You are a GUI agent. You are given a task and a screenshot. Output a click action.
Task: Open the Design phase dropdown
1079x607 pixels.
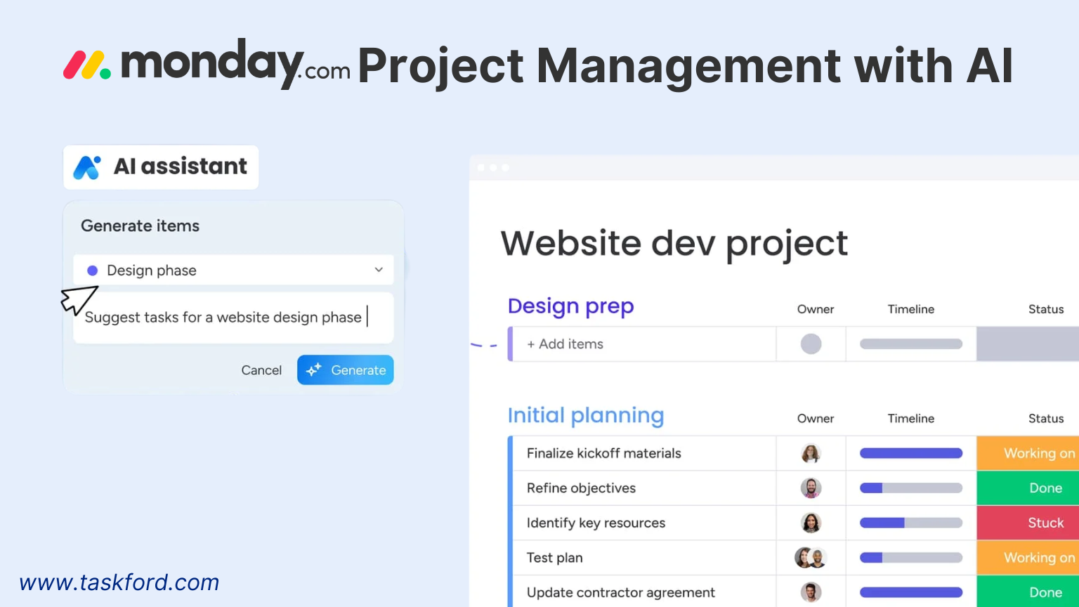click(378, 270)
